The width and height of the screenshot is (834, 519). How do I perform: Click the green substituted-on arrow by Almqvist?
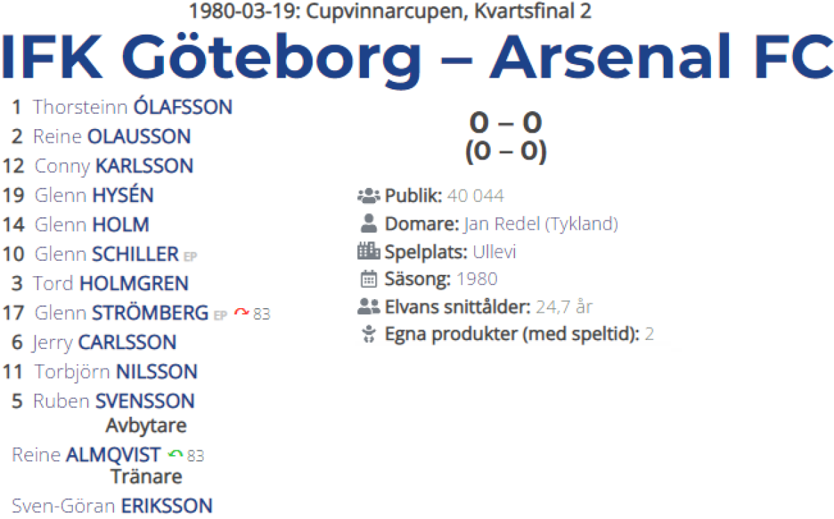[175, 455]
